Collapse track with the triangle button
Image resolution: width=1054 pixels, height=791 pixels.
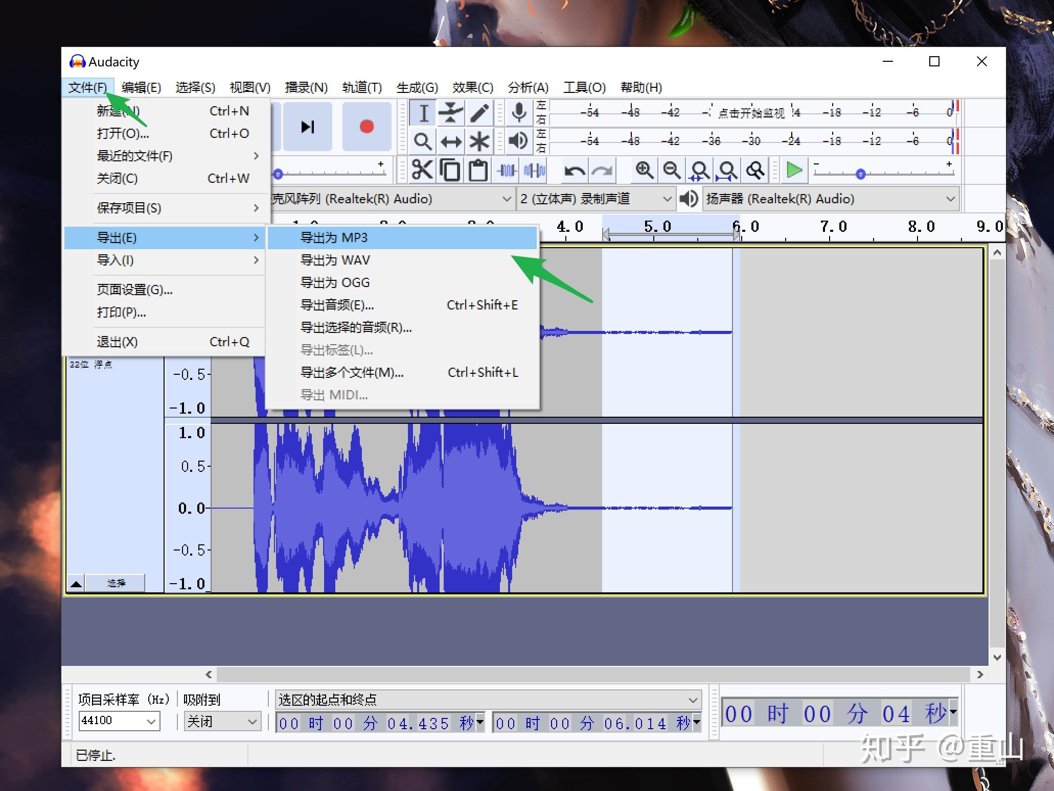[76, 583]
